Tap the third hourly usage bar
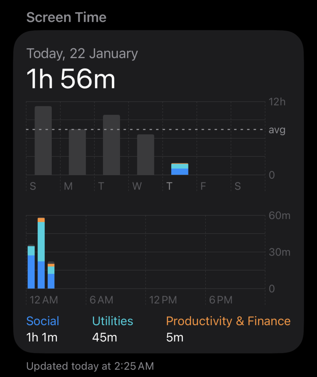The height and width of the screenshot is (377, 317). click(x=51, y=275)
